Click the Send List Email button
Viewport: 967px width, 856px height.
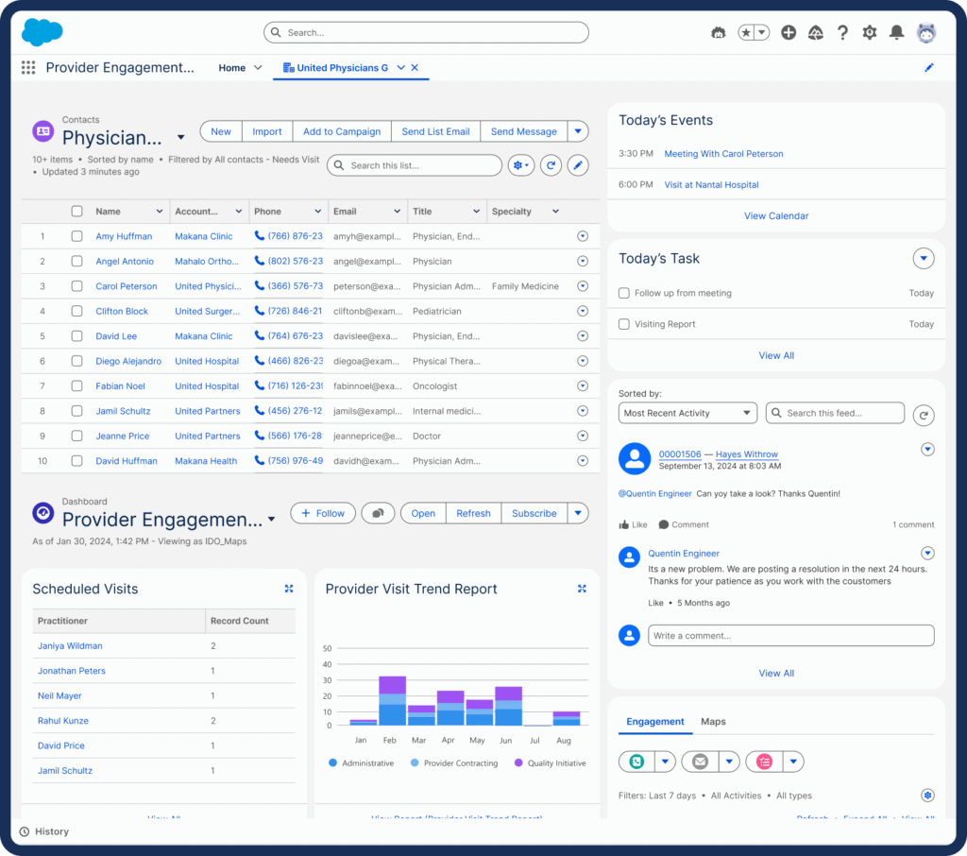click(x=435, y=130)
